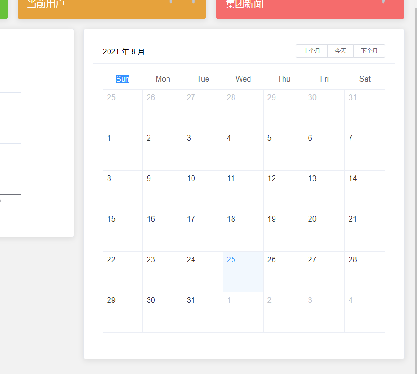The height and width of the screenshot is (374, 417).
Task: Select date 13 in calendar
Action: tap(324, 191)
